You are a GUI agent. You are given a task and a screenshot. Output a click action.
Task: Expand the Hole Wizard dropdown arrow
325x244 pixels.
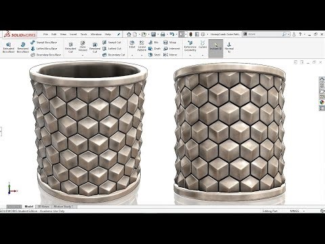(x=83, y=55)
